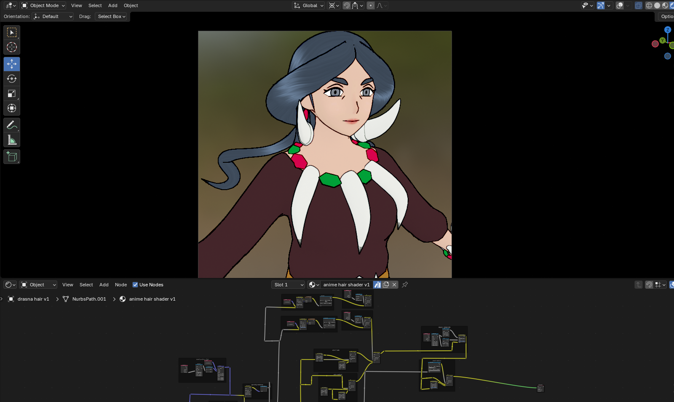Open the 3D viewport editor type menu

pyautogui.click(x=11, y=5)
